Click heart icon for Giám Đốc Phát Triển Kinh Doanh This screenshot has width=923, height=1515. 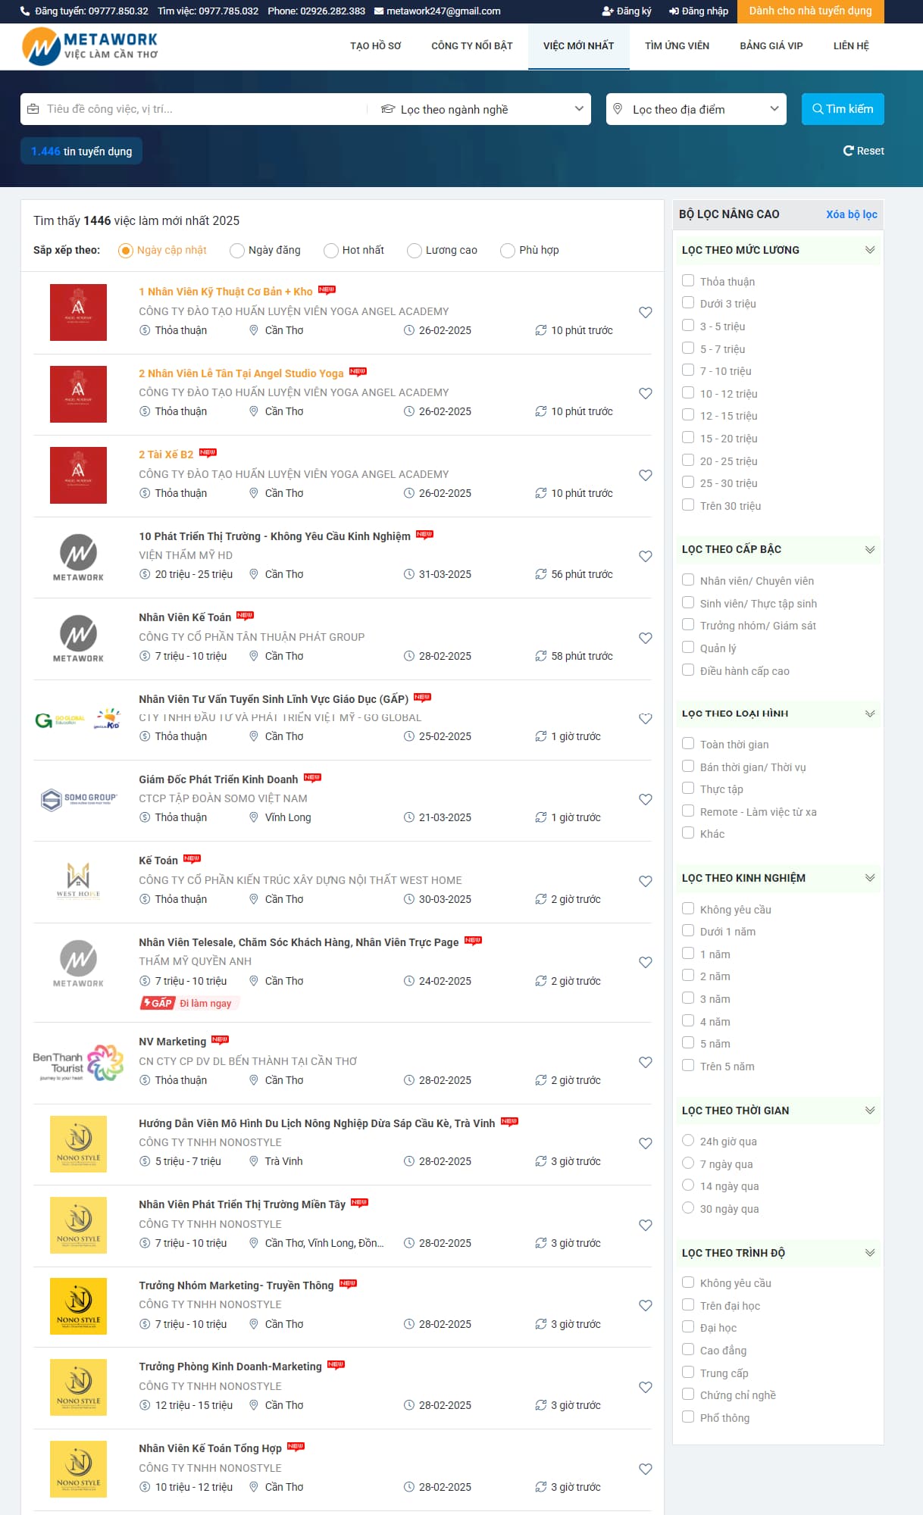(645, 799)
